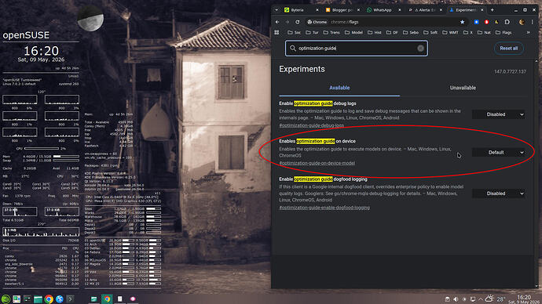Open the WMT bookmarks folder
This screenshot has width=542, height=304.
[x=450, y=32]
